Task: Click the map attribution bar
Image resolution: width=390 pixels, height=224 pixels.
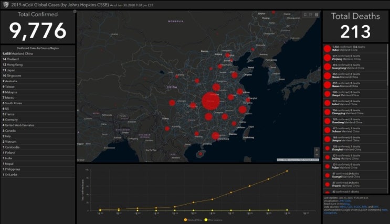Action: [298, 160]
